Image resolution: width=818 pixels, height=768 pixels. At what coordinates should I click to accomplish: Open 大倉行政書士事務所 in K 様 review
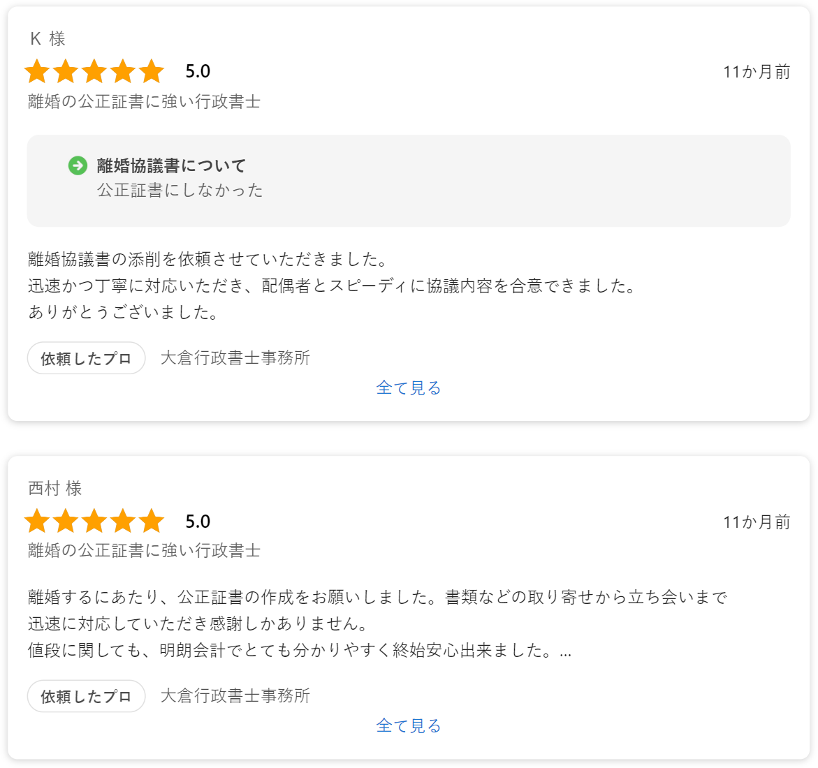[235, 358]
